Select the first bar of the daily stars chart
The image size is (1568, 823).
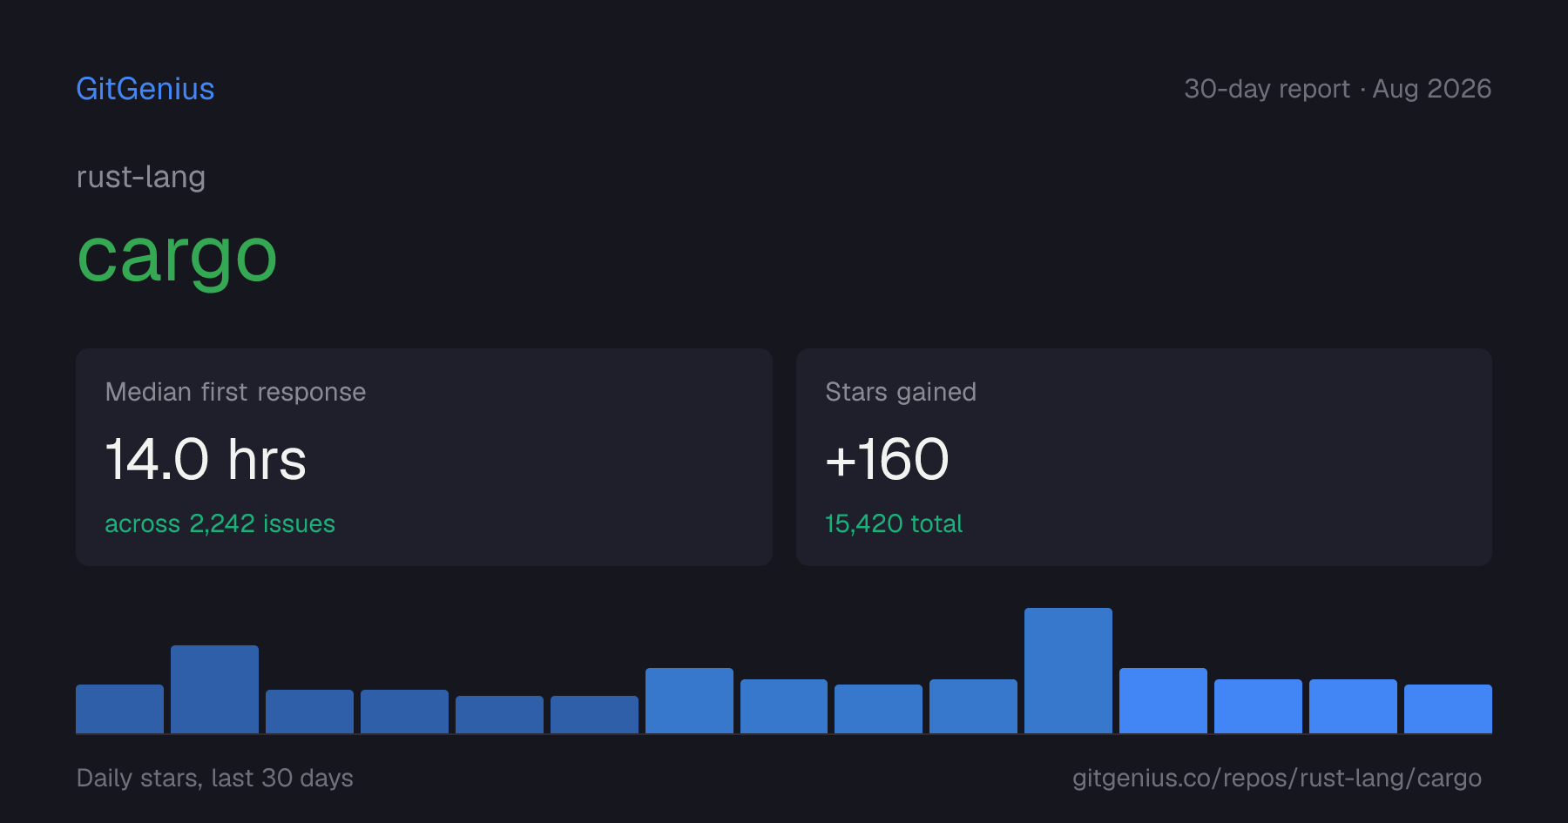(119, 709)
